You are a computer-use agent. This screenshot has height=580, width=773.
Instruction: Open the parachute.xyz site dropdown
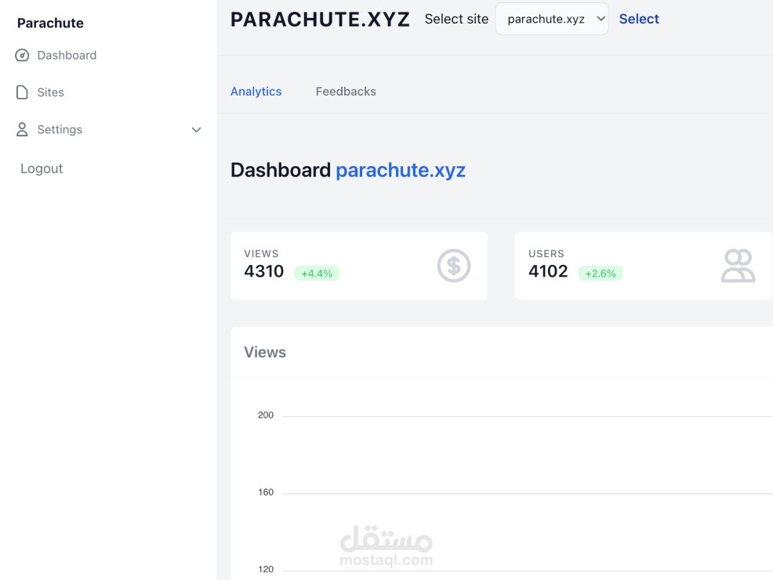coord(552,19)
